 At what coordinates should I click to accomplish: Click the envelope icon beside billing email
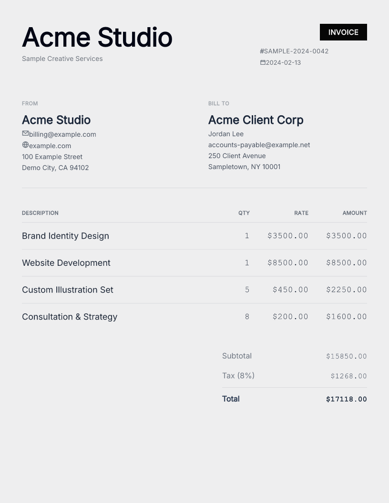[25, 133]
